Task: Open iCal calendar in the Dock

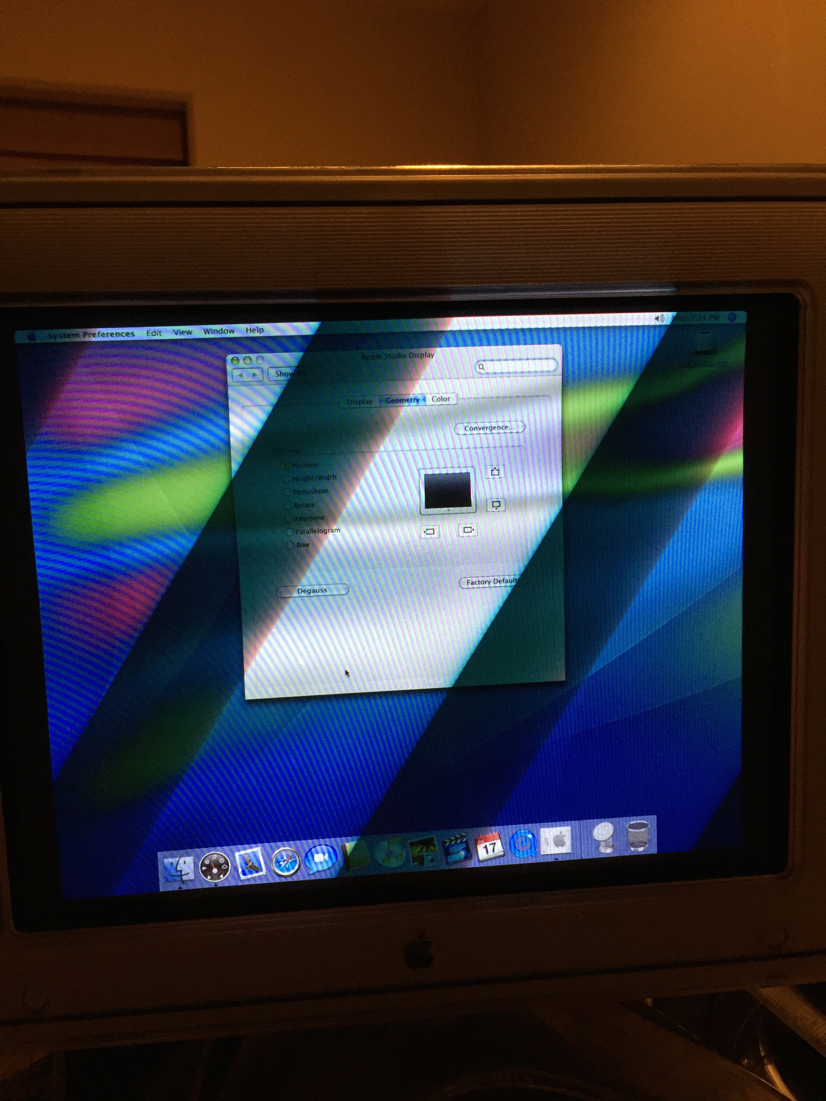Action: tap(489, 846)
